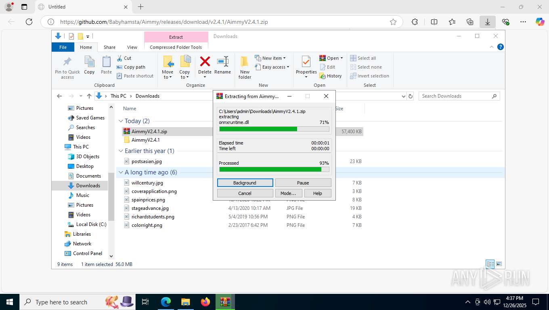Viewport: 549px width, 310px height.
Task: Open the Move to menu
Action: point(168,67)
